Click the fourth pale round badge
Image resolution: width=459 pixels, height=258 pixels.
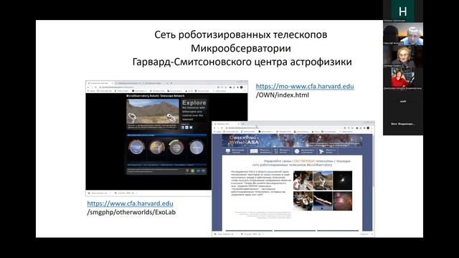click(x=196, y=147)
